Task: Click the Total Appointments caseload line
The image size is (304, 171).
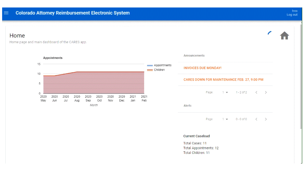Action: click(201, 148)
